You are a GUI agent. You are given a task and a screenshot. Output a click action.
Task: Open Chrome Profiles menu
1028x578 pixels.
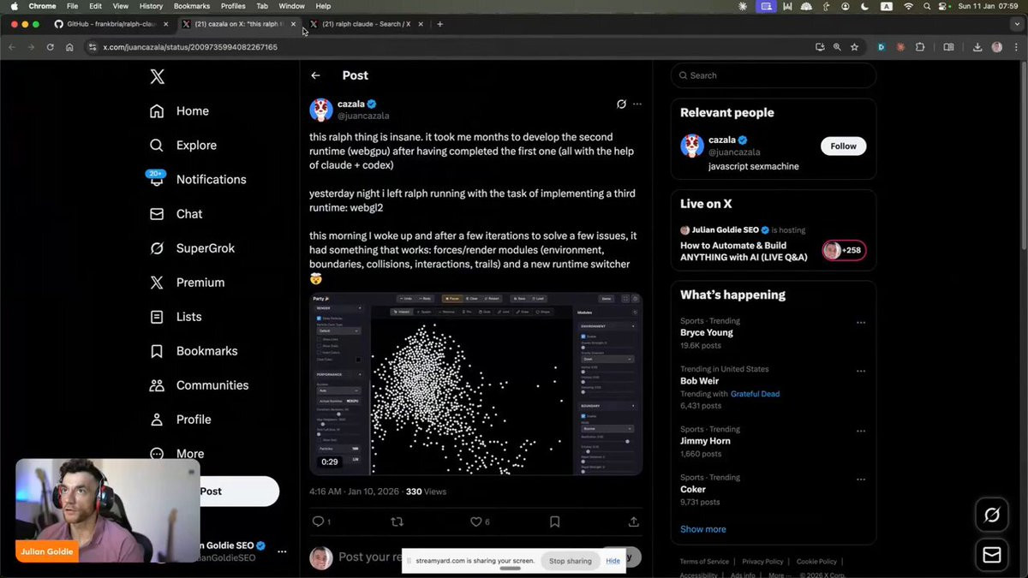click(233, 6)
